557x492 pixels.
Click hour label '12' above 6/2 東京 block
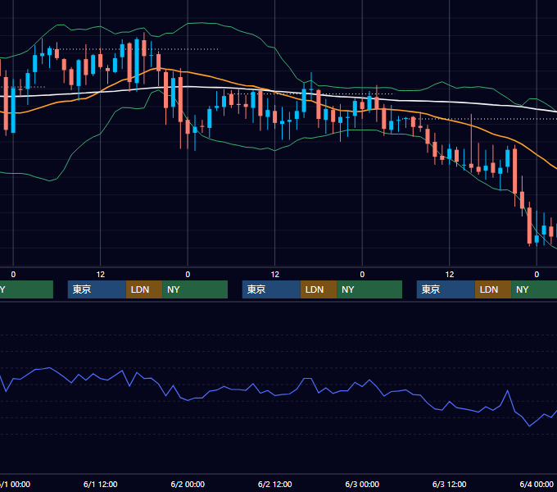pos(275,275)
